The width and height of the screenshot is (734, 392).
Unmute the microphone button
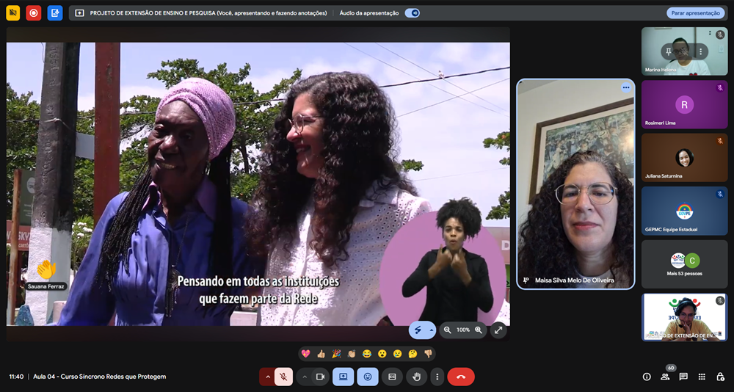click(x=283, y=377)
